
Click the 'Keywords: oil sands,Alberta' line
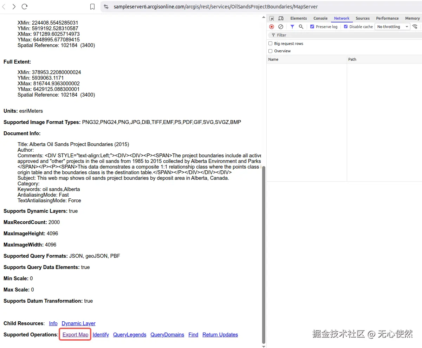point(49,189)
